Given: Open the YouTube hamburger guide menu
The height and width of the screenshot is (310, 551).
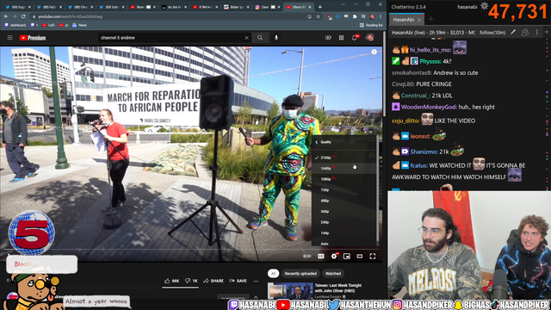Looking at the screenshot, I should (9, 38).
